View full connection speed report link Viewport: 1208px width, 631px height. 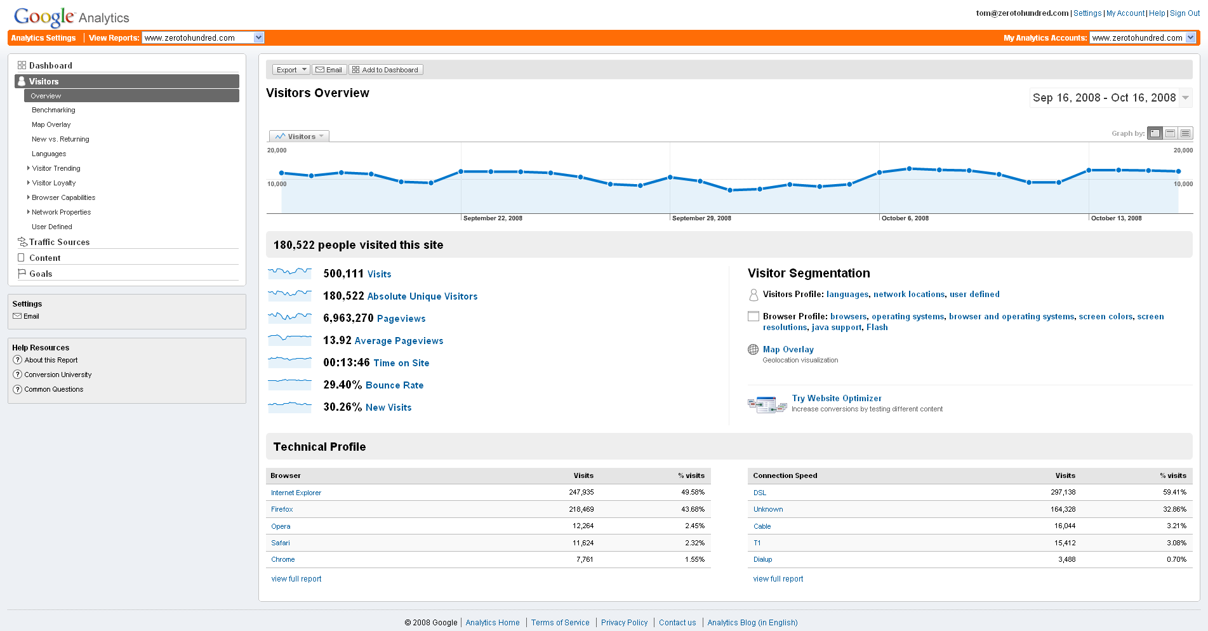pos(778,579)
